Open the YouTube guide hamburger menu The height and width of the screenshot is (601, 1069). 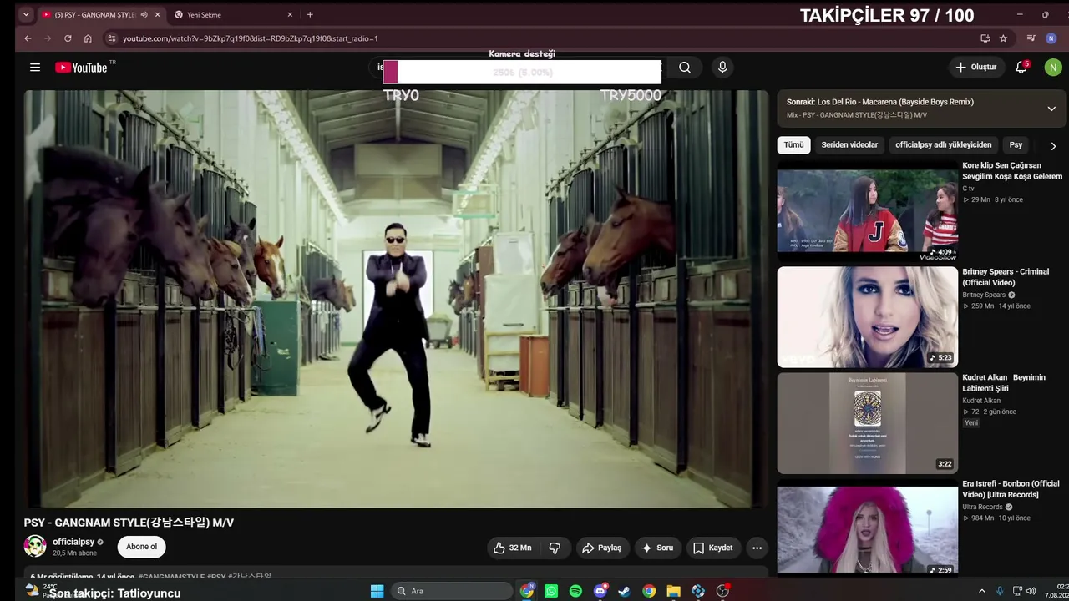point(35,68)
